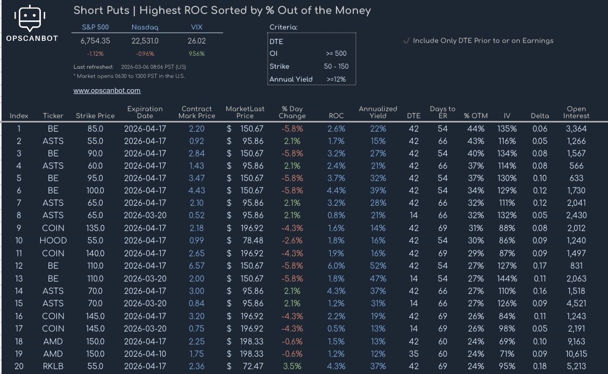The image size is (608, 374).
Task: Open the www.opscanbot.com link
Action: tap(107, 91)
